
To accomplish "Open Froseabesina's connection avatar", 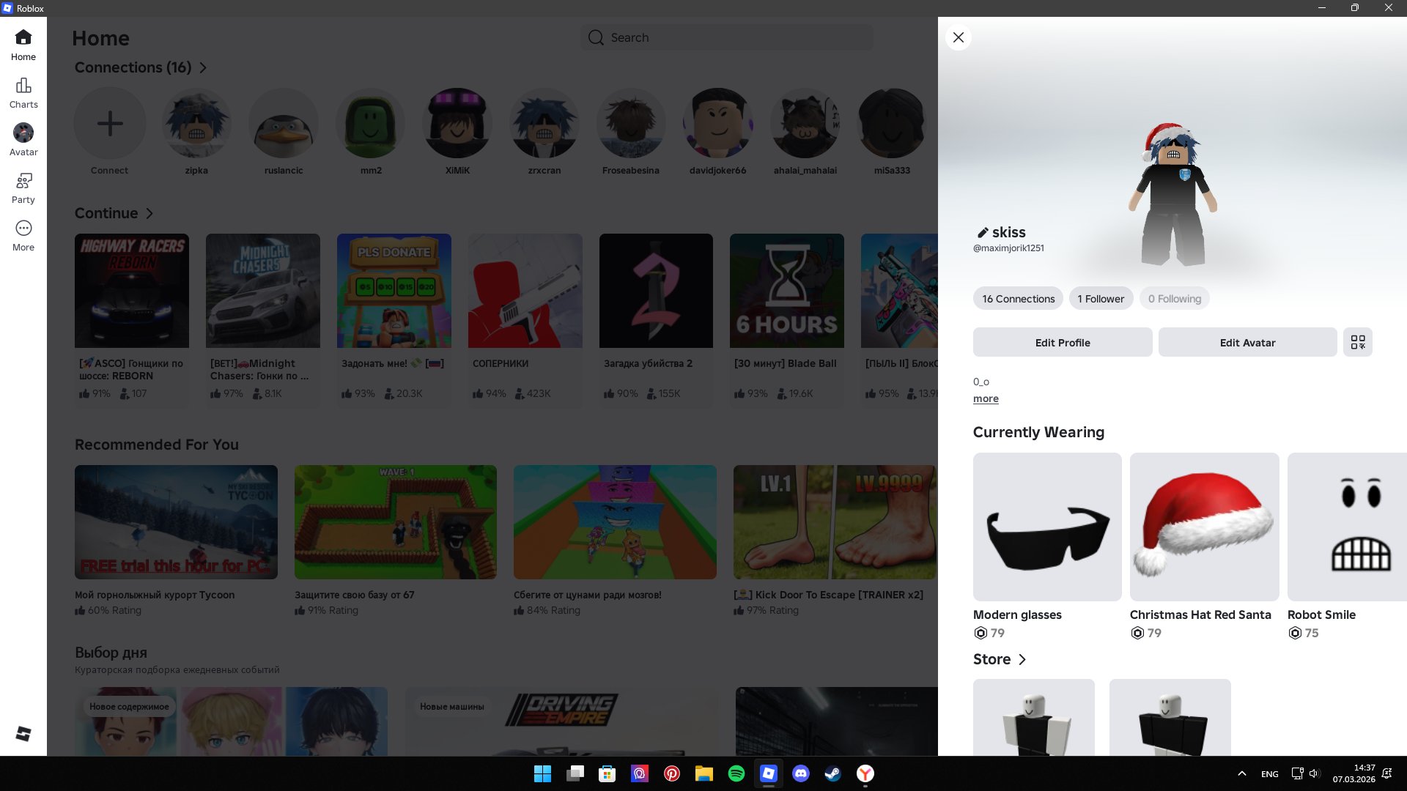I will tap(631, 123).
